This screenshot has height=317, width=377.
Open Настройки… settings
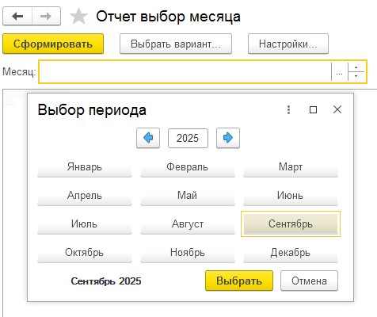(x=288, y=44)
